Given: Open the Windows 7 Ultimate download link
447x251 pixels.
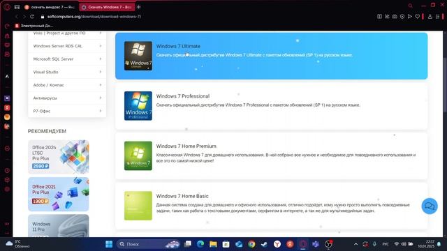Looking at the screenshot, I should tap(178, 46).
